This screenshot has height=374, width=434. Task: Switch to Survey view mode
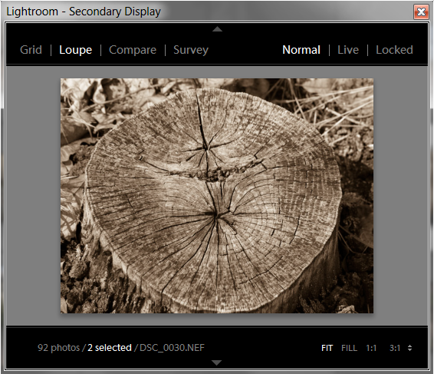[x=191, y=50]
